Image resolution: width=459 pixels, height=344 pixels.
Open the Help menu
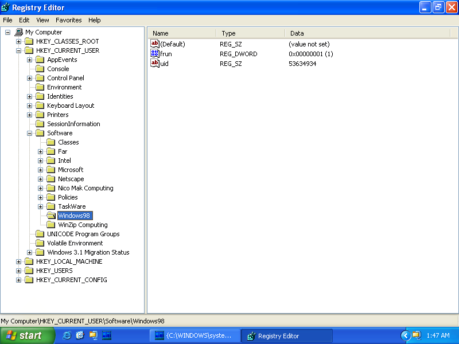coord(94,20)
